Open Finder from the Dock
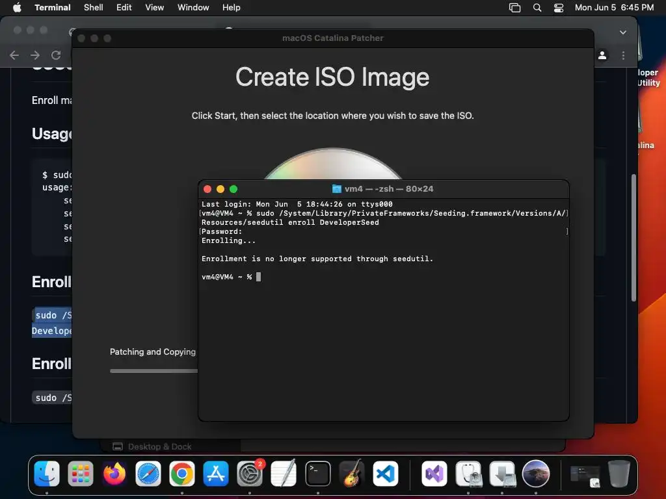 pos(47,474)
